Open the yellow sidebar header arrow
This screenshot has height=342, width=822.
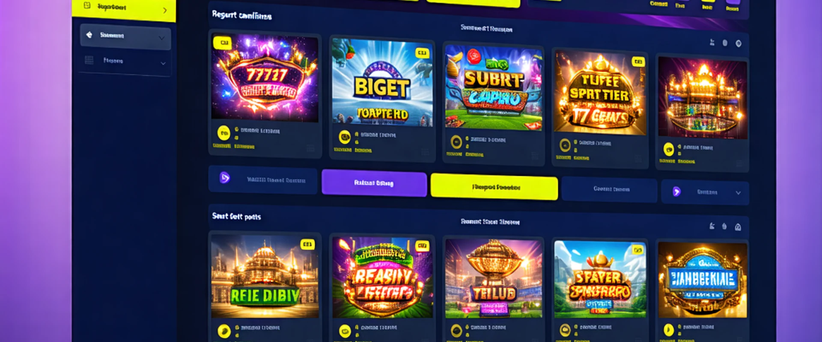(165, 10)
